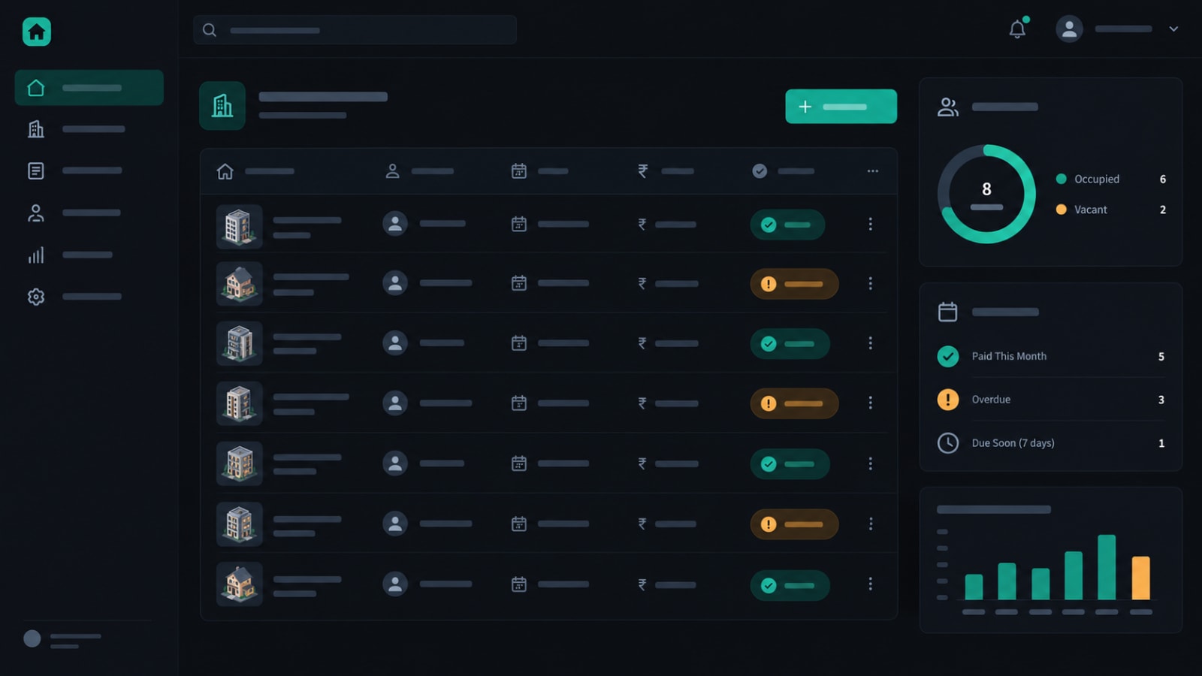Click the 'Occupied' legend label
This screenshot has height=676, width=1202.
coord(1097,179)
